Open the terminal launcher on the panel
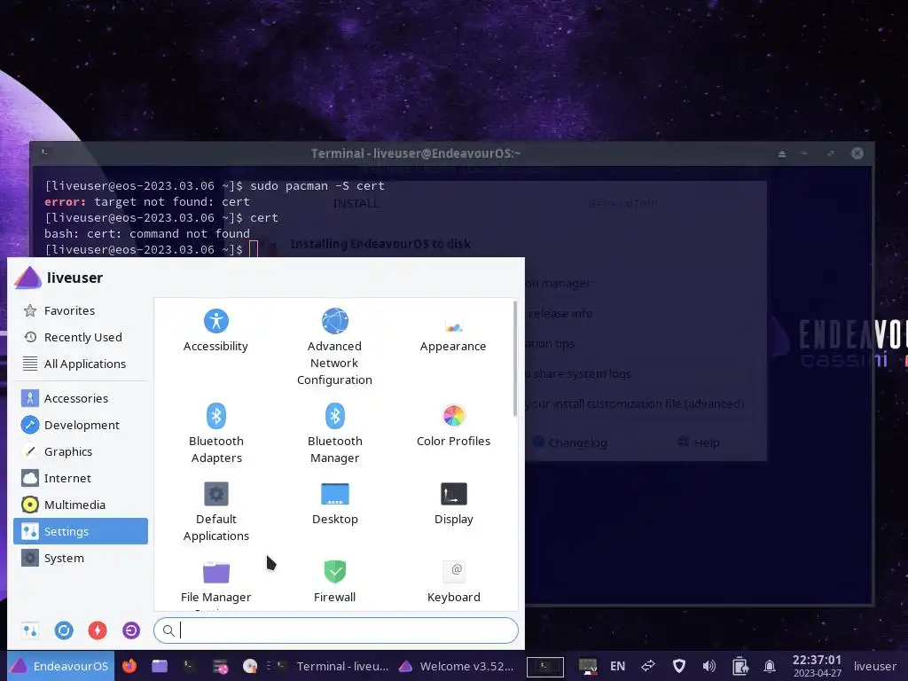Screen dimensions: 908x681 pos(190,666)
